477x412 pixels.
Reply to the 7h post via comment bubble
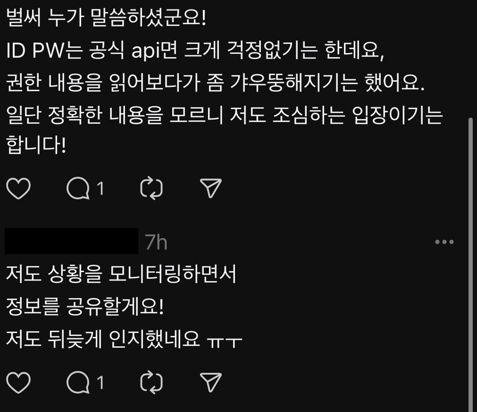78,382
